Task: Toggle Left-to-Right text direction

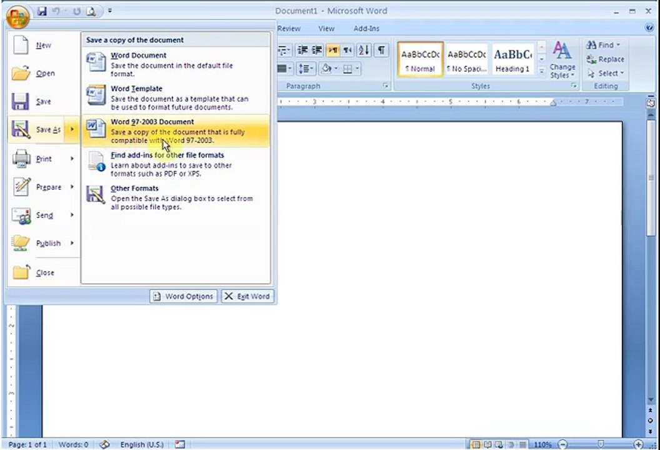Action: pyautogui.click(x=333, y=51)
